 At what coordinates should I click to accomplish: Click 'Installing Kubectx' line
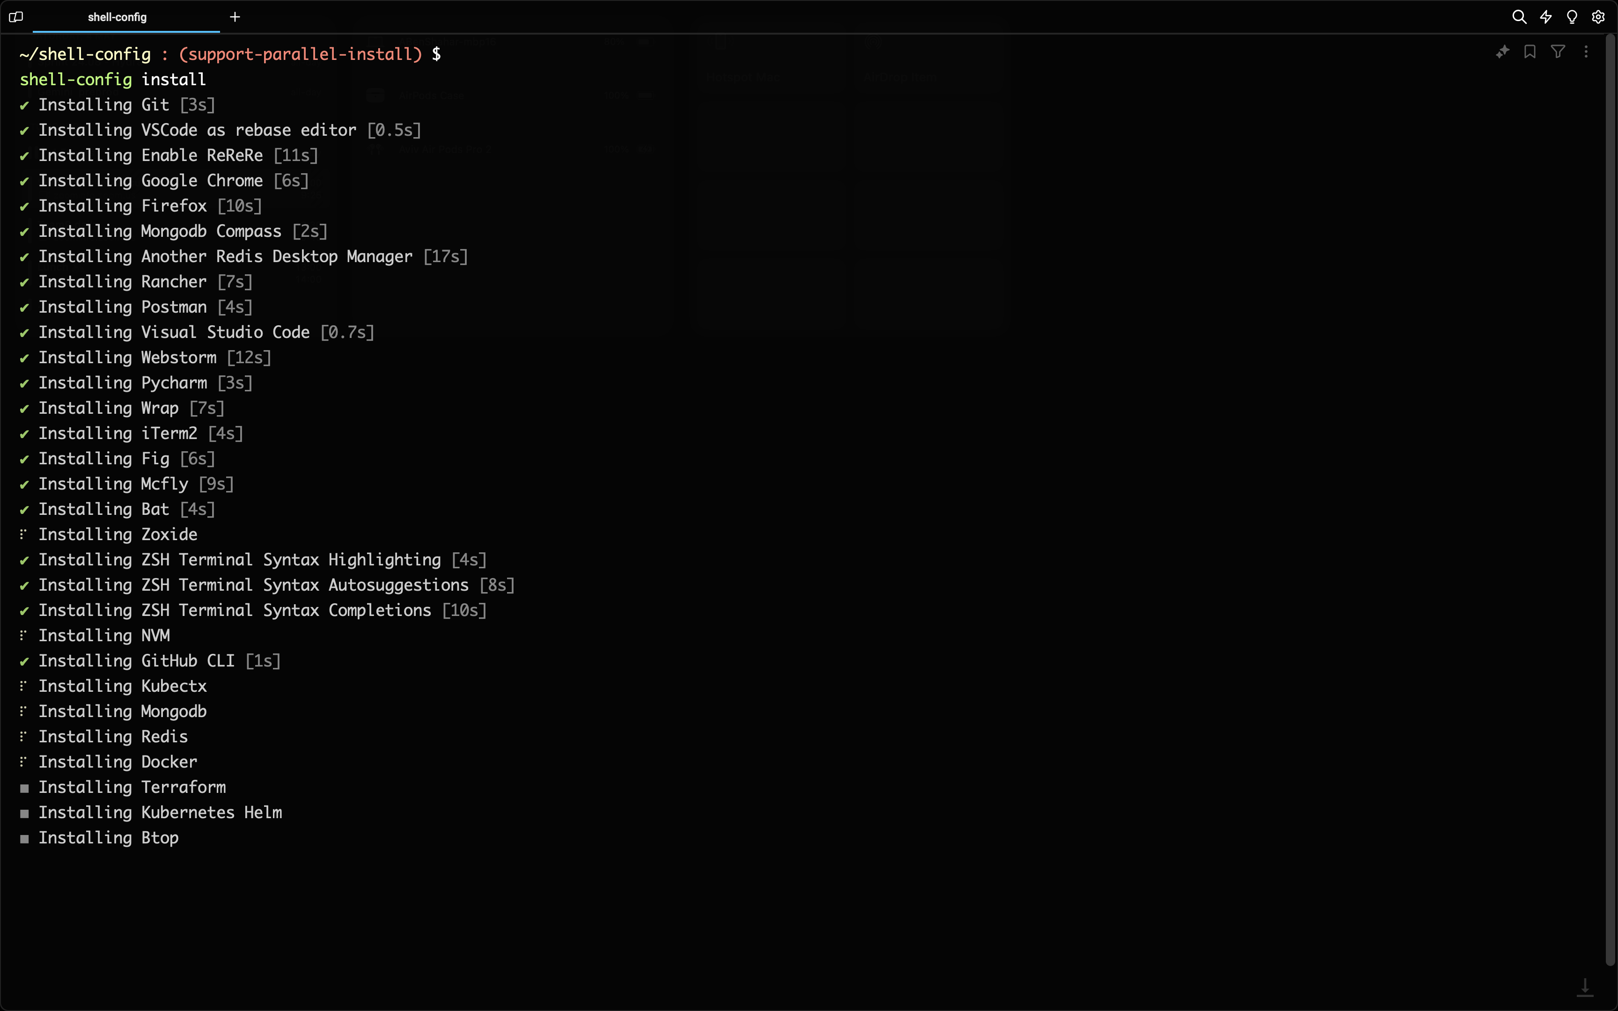point(114,687)
